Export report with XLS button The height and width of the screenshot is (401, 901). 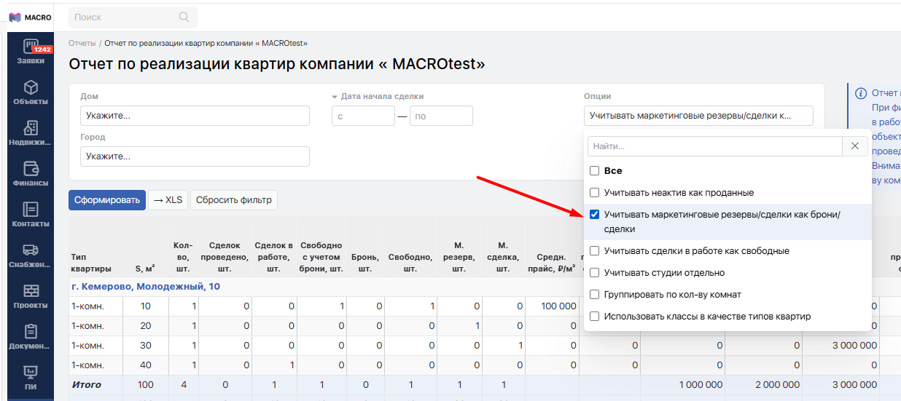(x=168, y=200)
